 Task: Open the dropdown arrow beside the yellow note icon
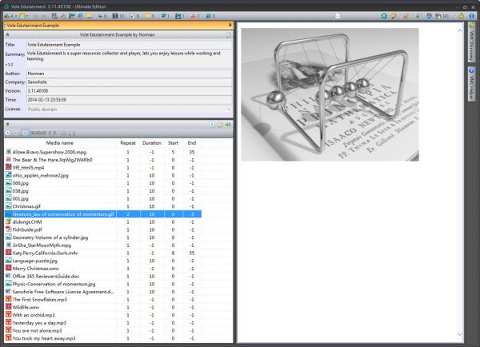27,16
